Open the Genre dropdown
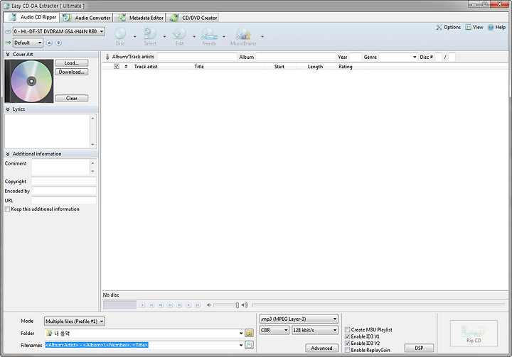The width and height of the screenshot is (512, 357). (x=398, y=57)
